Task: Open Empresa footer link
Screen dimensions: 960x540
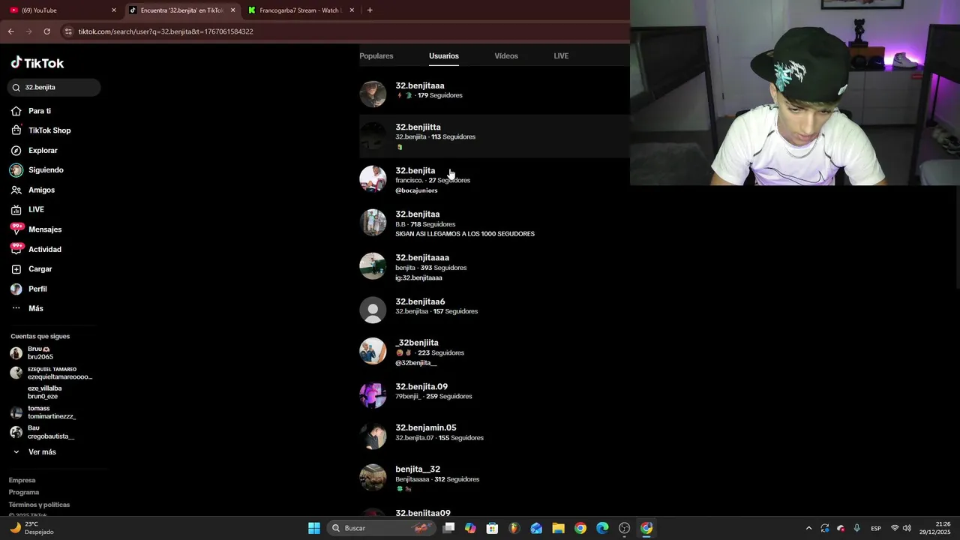Action: (x=22, y=481)
